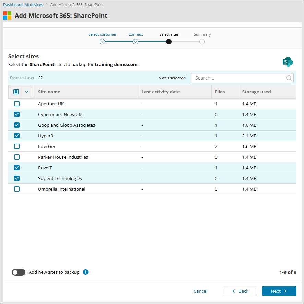Click the Cybernetics Networks site name
This screenshot has width=304, height=304.
pos(61,114)
